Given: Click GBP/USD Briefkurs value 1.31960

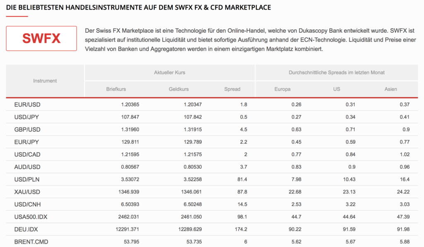Looking at the screenshot, I should point(130,129).
